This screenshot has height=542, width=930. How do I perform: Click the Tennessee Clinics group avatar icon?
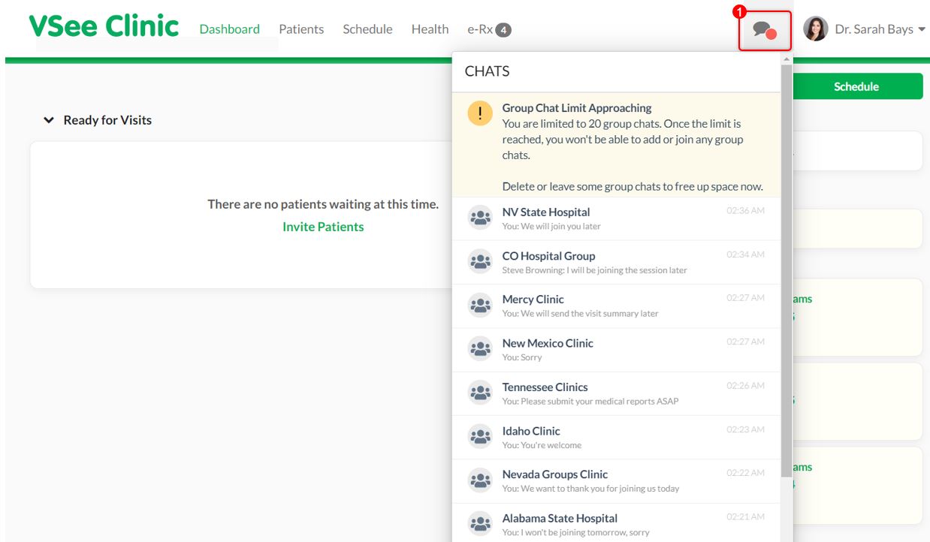480,393
